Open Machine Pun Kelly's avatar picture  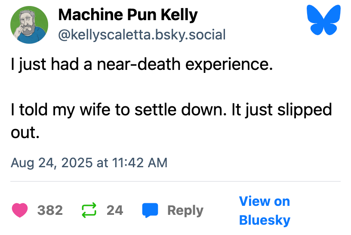[x=29, y=26]
